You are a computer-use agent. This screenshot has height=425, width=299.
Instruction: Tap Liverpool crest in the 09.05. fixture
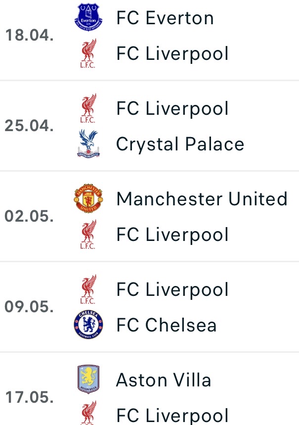(88, 289)
